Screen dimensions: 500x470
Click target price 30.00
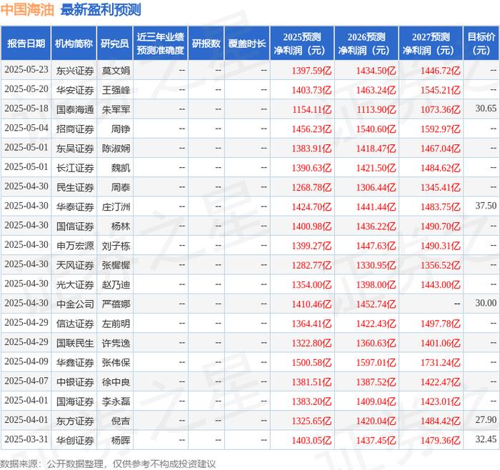pyautogui.click(x=486, y=303)
